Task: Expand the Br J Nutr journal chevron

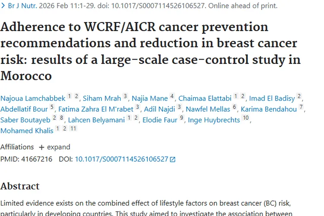Action: click(3, 6)
